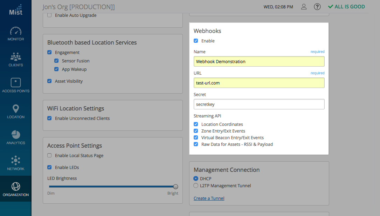Image resolution: width=380 pixels, height=216 pixels.
Task: Click the ALL IS GOOD status
Action: point(346,7)
